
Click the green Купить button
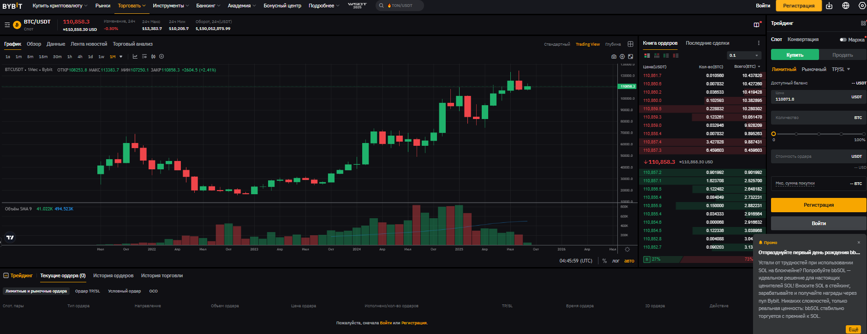click(795, 55)
